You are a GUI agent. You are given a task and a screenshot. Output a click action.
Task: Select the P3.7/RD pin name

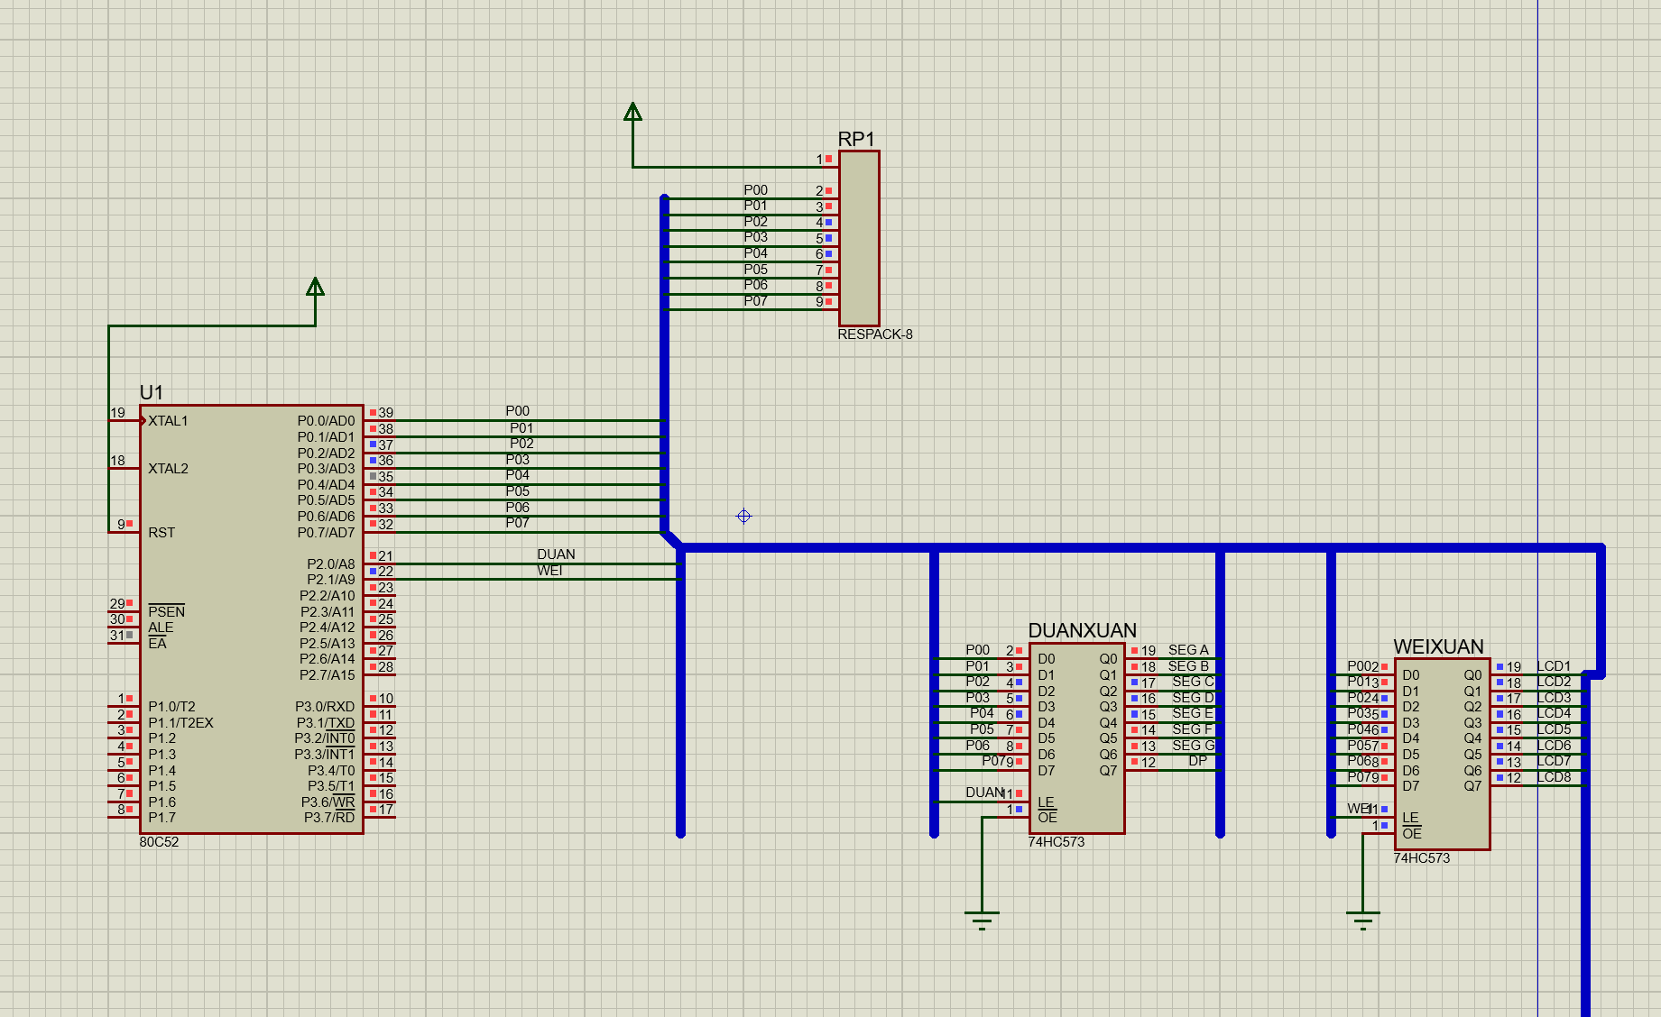pos(329,818)
